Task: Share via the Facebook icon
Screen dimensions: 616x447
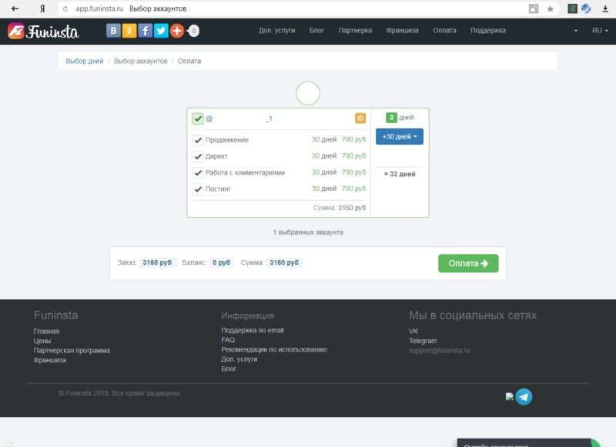Action: 146,31
